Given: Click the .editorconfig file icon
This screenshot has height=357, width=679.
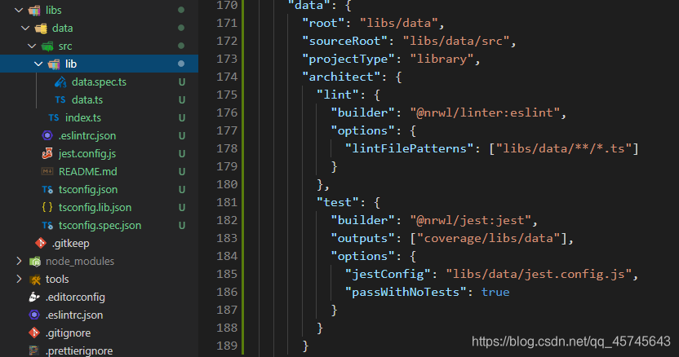Looking at the screenshot, I should coord(34,297).
